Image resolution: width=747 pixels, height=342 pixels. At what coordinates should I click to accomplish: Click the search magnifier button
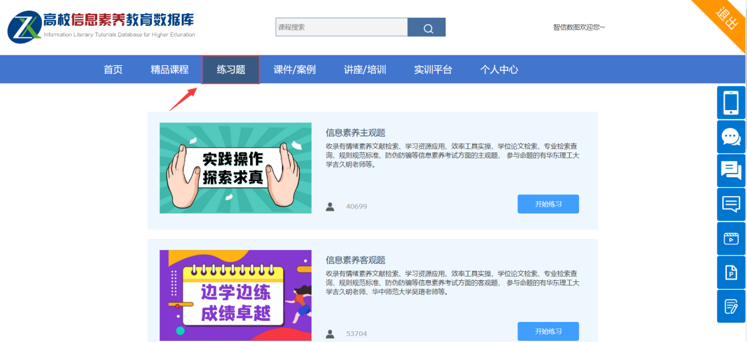427,27
